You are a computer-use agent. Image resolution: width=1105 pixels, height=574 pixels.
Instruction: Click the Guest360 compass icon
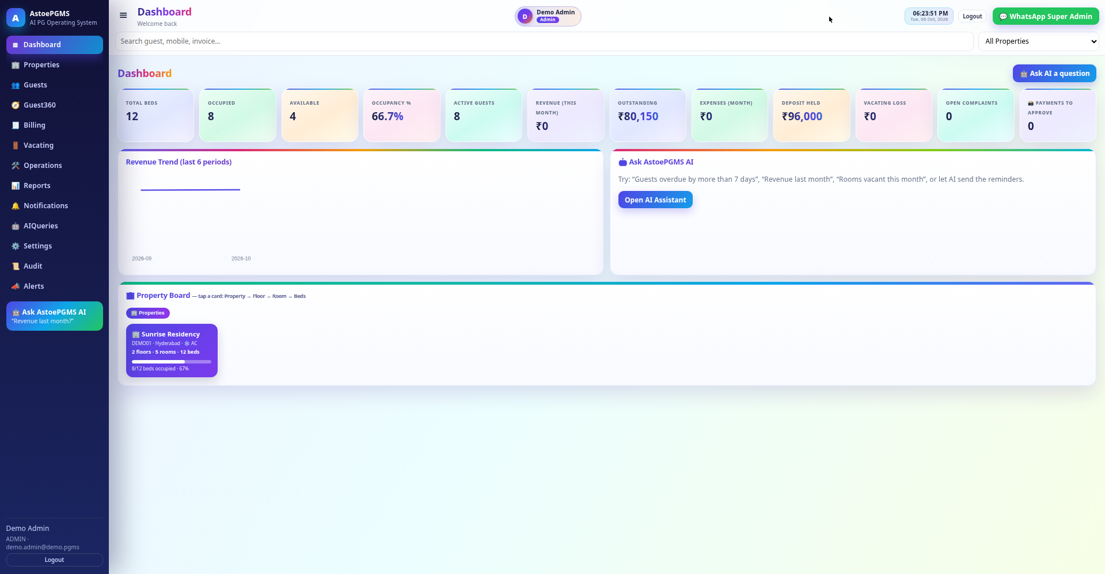coord(16,105)
